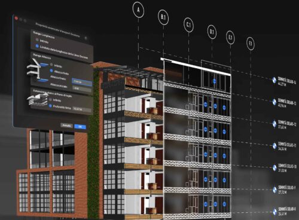299x220 pixels.
Task: Select Infinita under Estensione dietro al Piano di taglio
Action: point(50,99)
